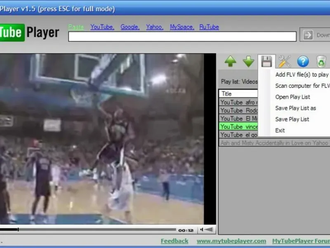
Task: Move selected video up with green up arrow
Action: [x=231, y=61]
